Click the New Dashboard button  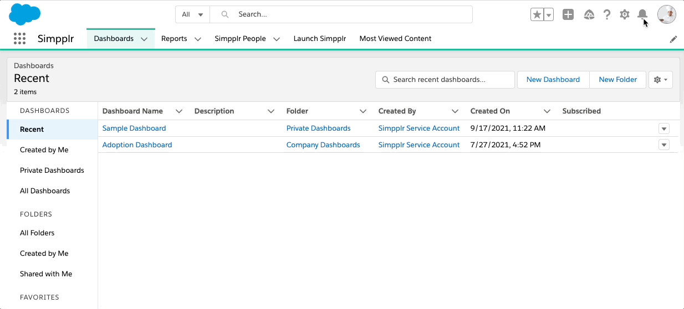(553, 80)
